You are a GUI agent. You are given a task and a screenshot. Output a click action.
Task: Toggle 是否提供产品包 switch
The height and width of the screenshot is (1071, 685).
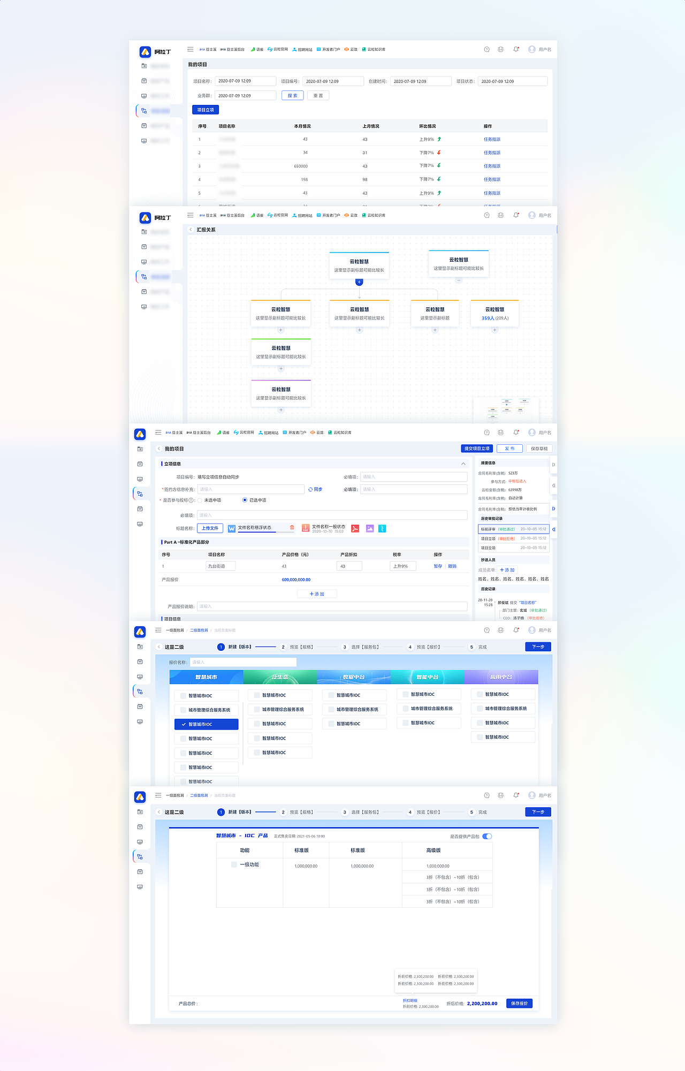click(x=487, y=836)
